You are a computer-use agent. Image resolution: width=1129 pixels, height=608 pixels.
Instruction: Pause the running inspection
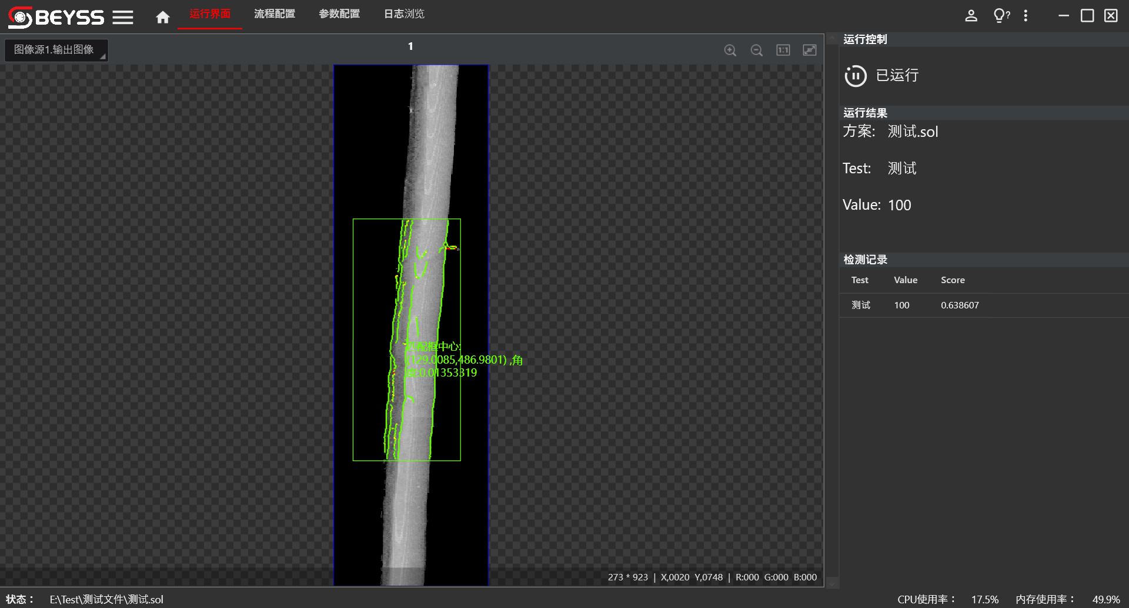coord(856,76)
